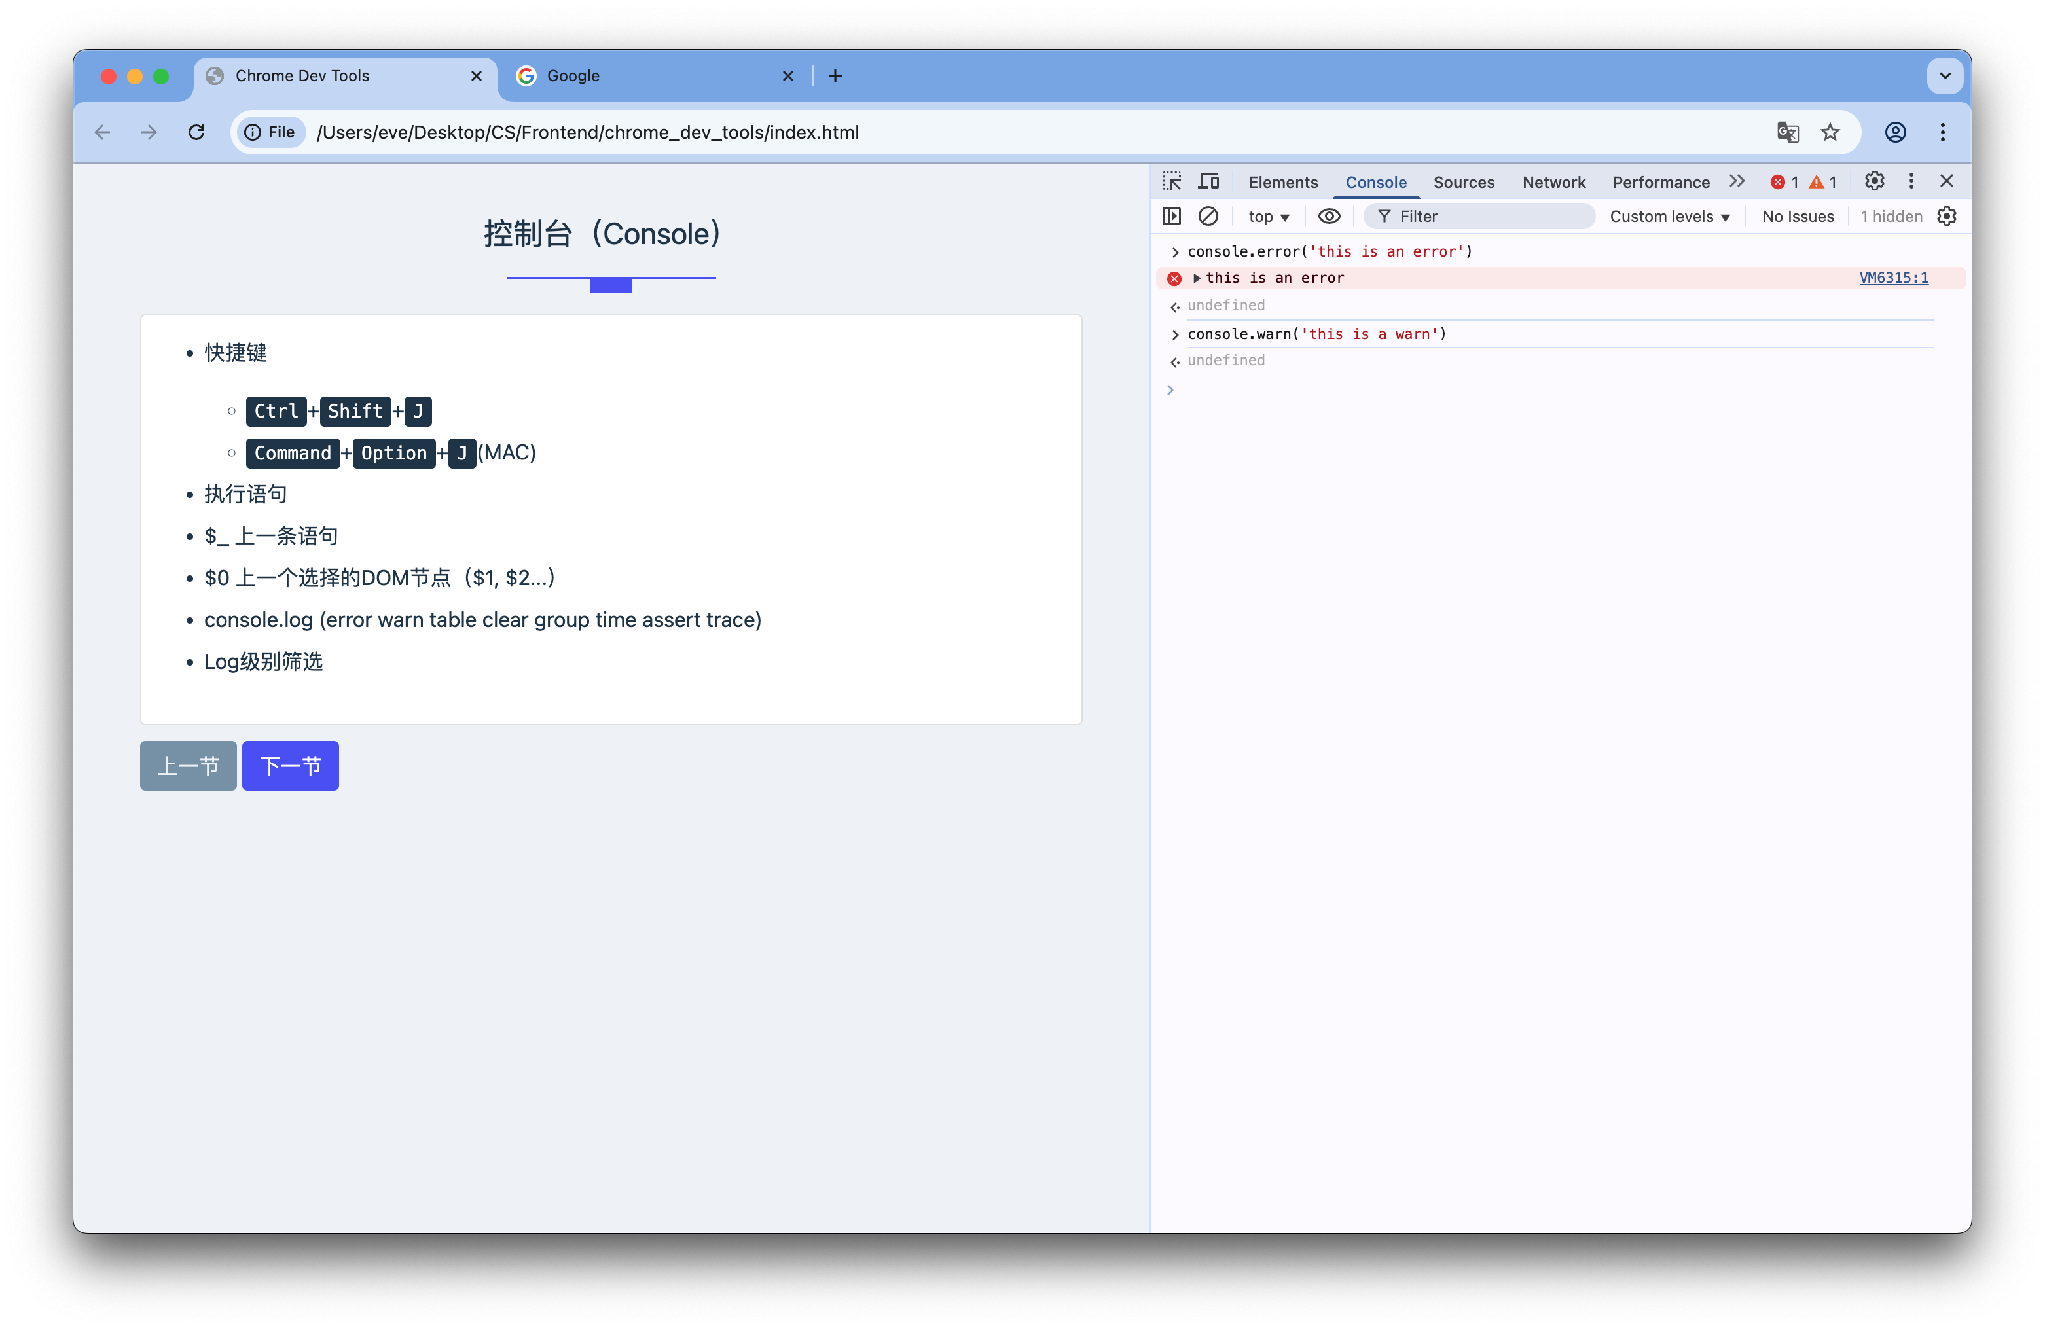Switch to the Sources panel

(x=1464, y=182)
